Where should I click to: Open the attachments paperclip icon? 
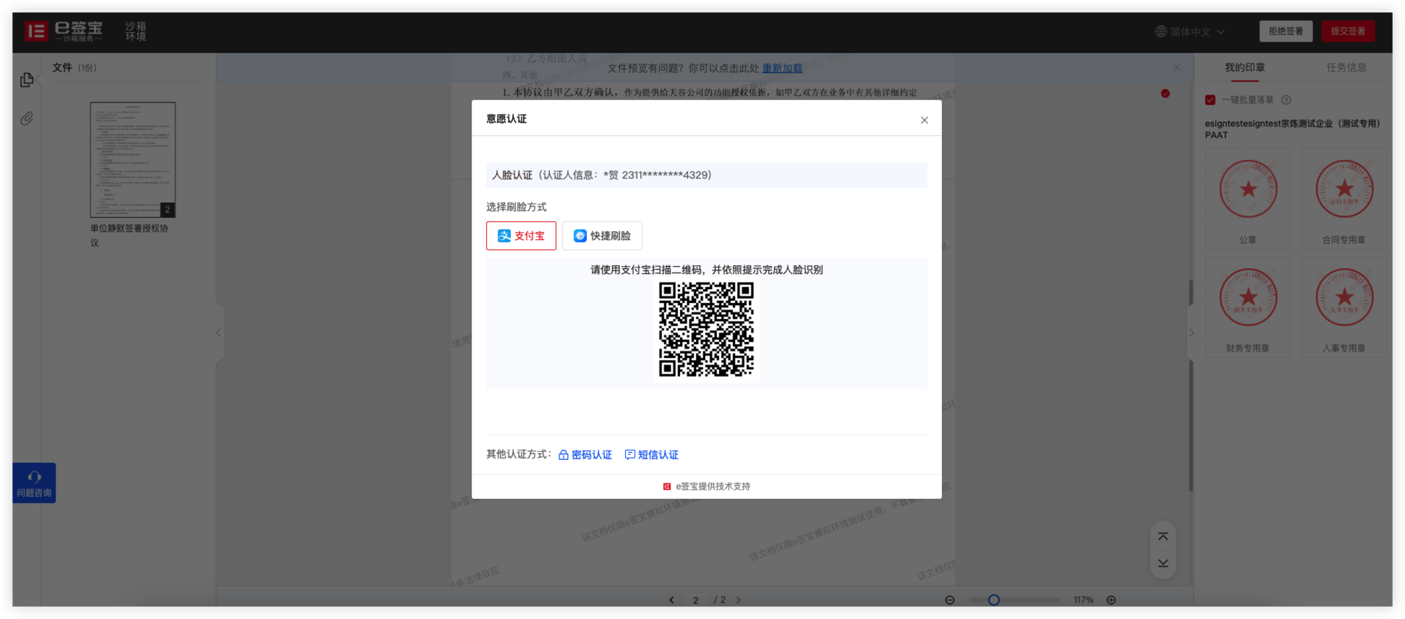[x=27, y=118]
